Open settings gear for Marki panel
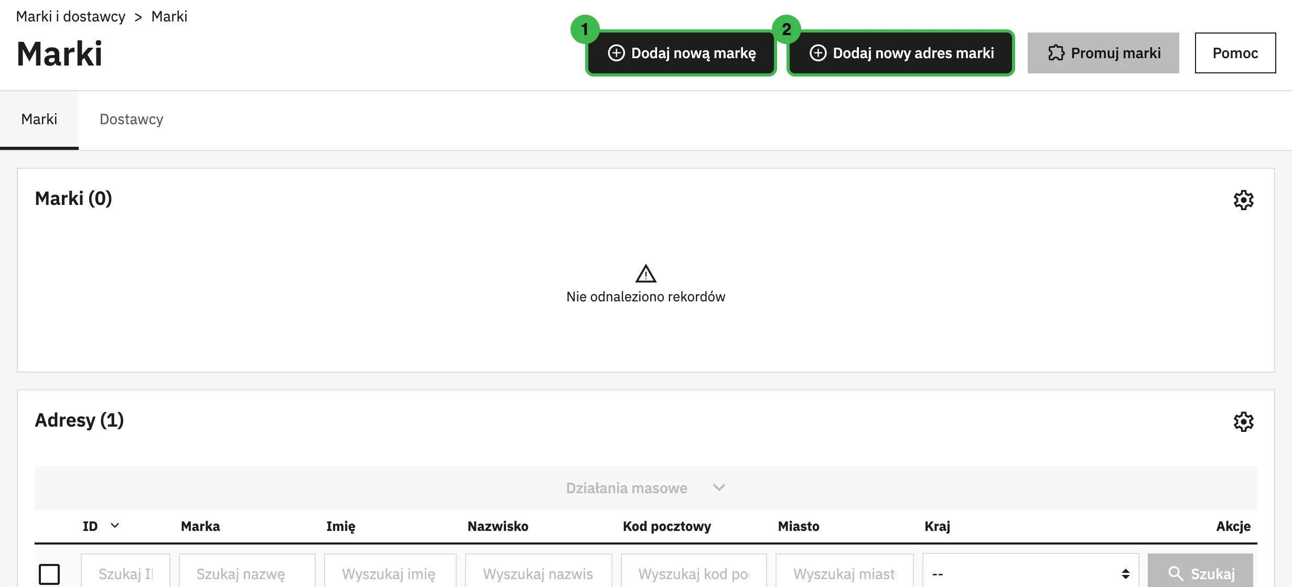Image resolution: width=1292 pixels, height=587 pixels. tap(1243, 200)
